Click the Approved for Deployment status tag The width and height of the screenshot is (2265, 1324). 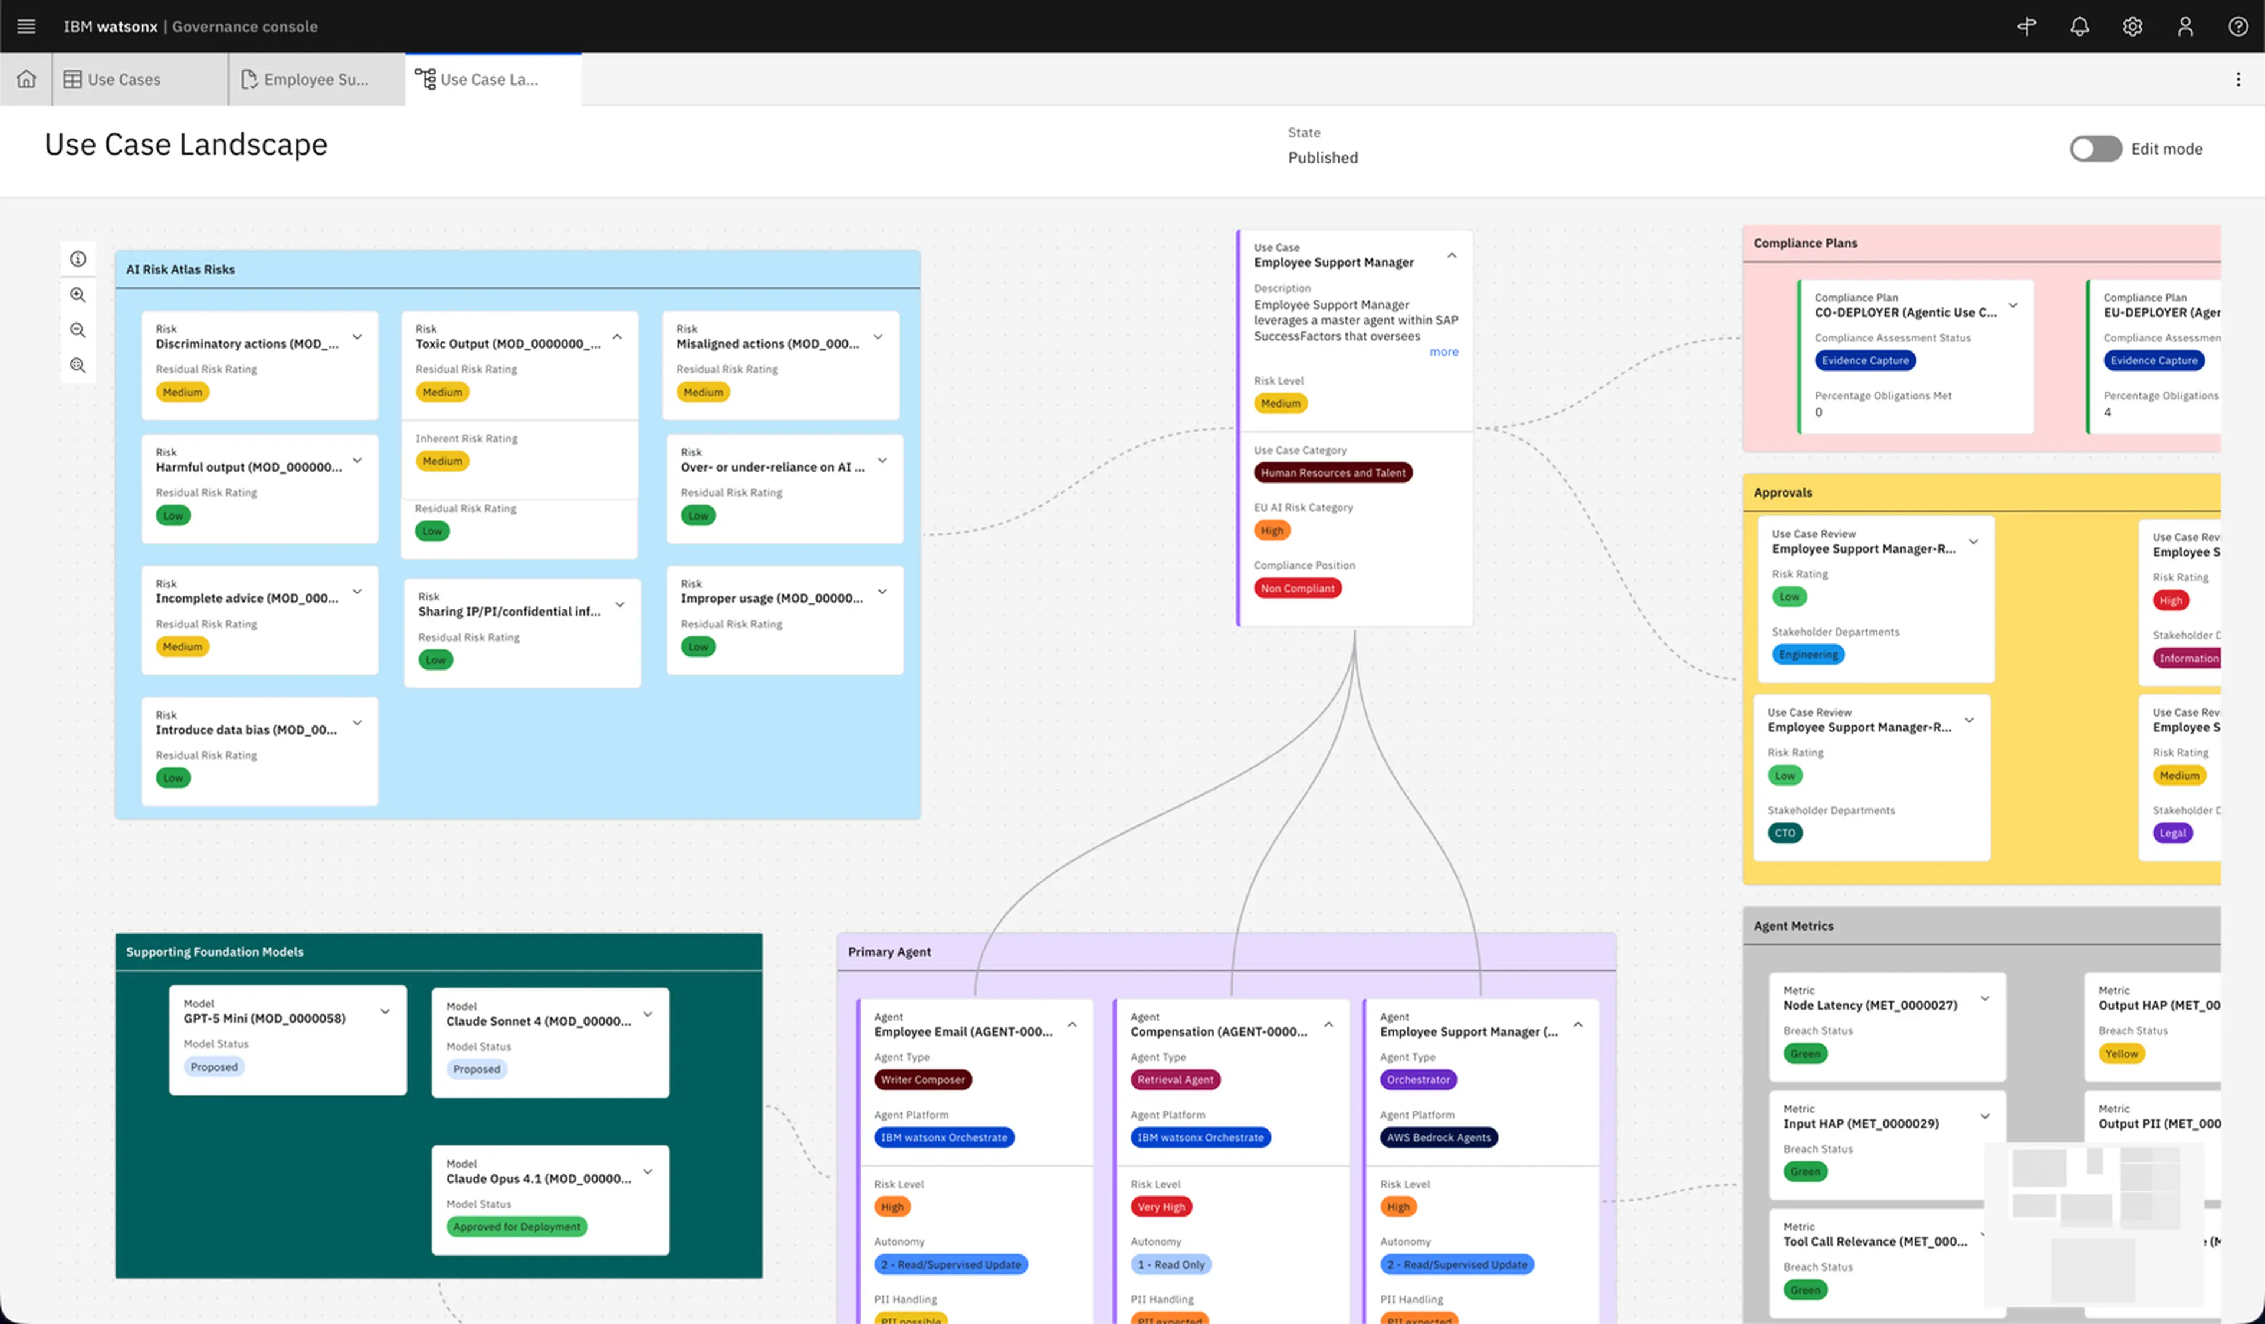coord(517,1227)
